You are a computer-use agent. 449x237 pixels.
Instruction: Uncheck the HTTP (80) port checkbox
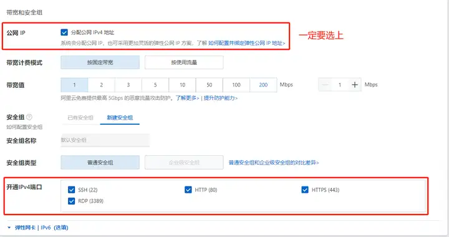pyautogui.click(x=188, y=190)
